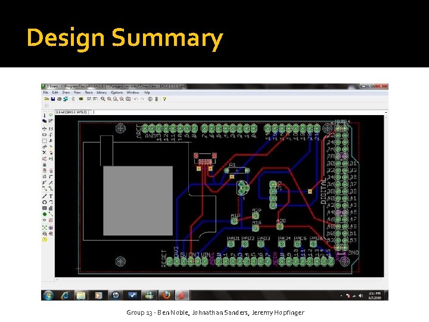Image resolution: width=429 pixels, height=322 pixels.
Task: Select the Show (eye) tool
Action: pyautogui.click(x=51, y=116)
